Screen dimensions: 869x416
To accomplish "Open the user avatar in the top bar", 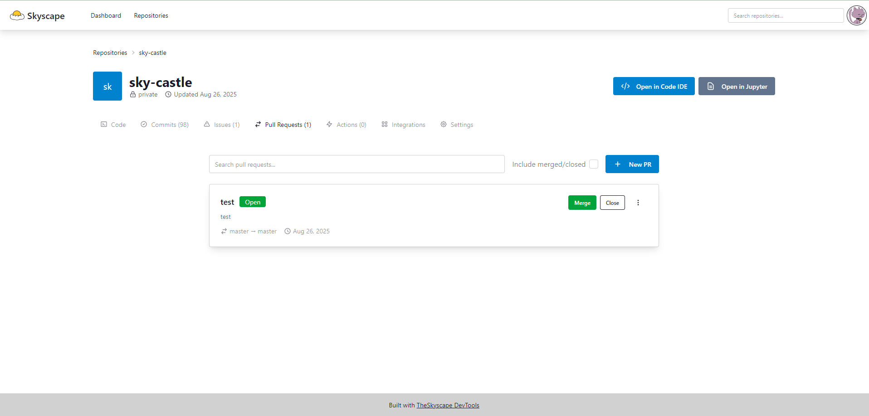I will (x=857, y=15).
